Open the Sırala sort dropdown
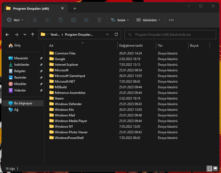Image resolution: width=221 pixels, height=173 pixels. [x=120, y=20]
